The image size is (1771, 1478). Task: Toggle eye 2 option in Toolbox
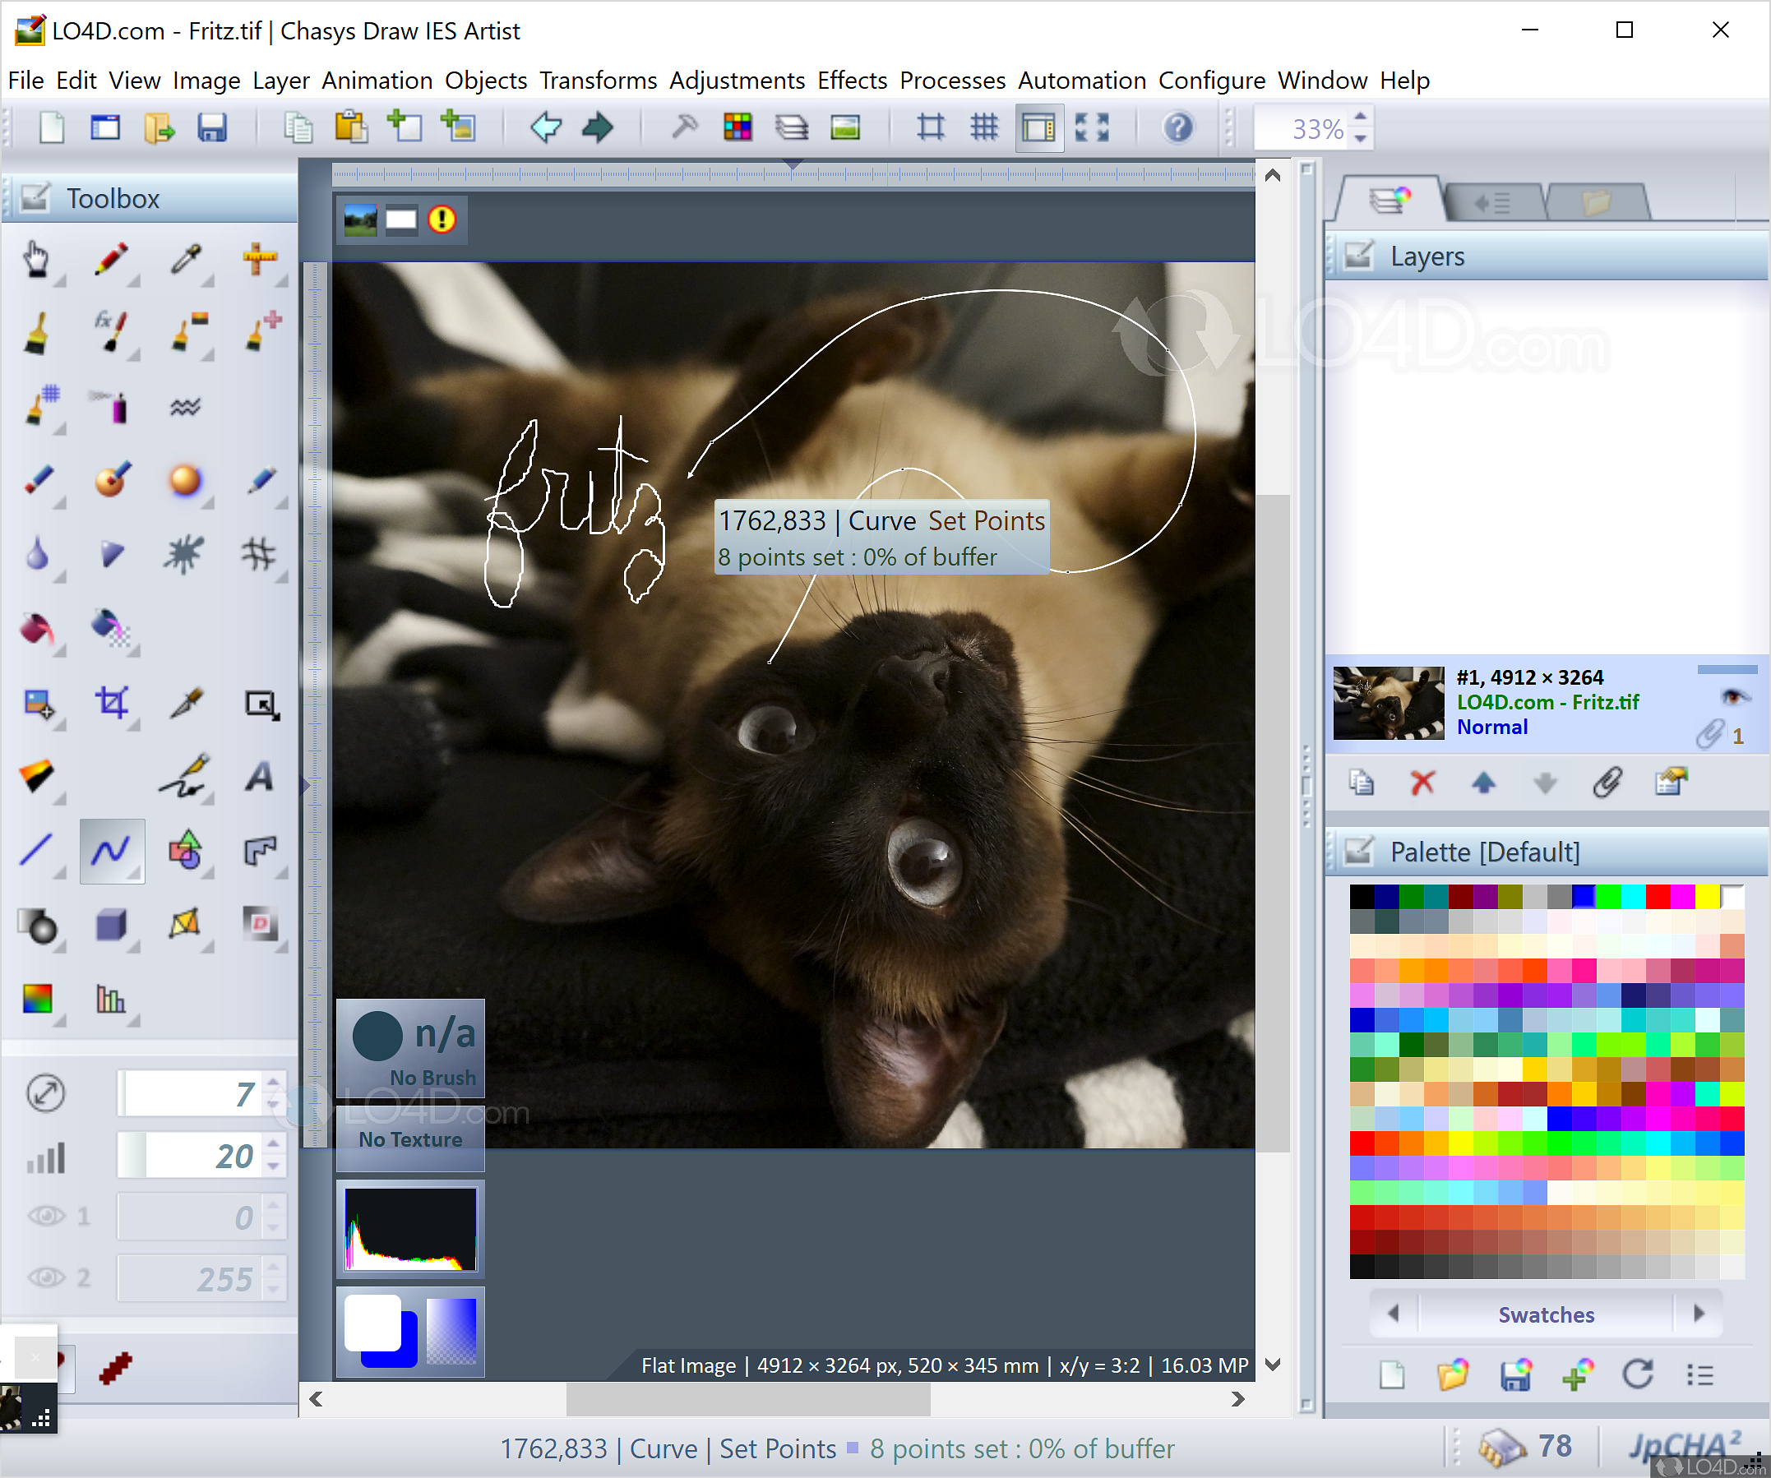(46, 1277)
